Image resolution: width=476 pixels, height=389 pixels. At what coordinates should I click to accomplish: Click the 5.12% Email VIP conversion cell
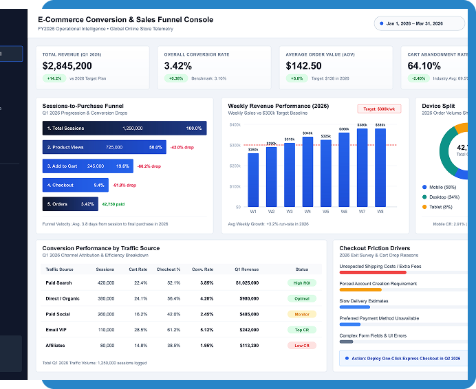point(207,330)
